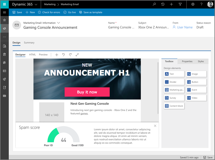Click the search magnifier icon in top bar

154,4
